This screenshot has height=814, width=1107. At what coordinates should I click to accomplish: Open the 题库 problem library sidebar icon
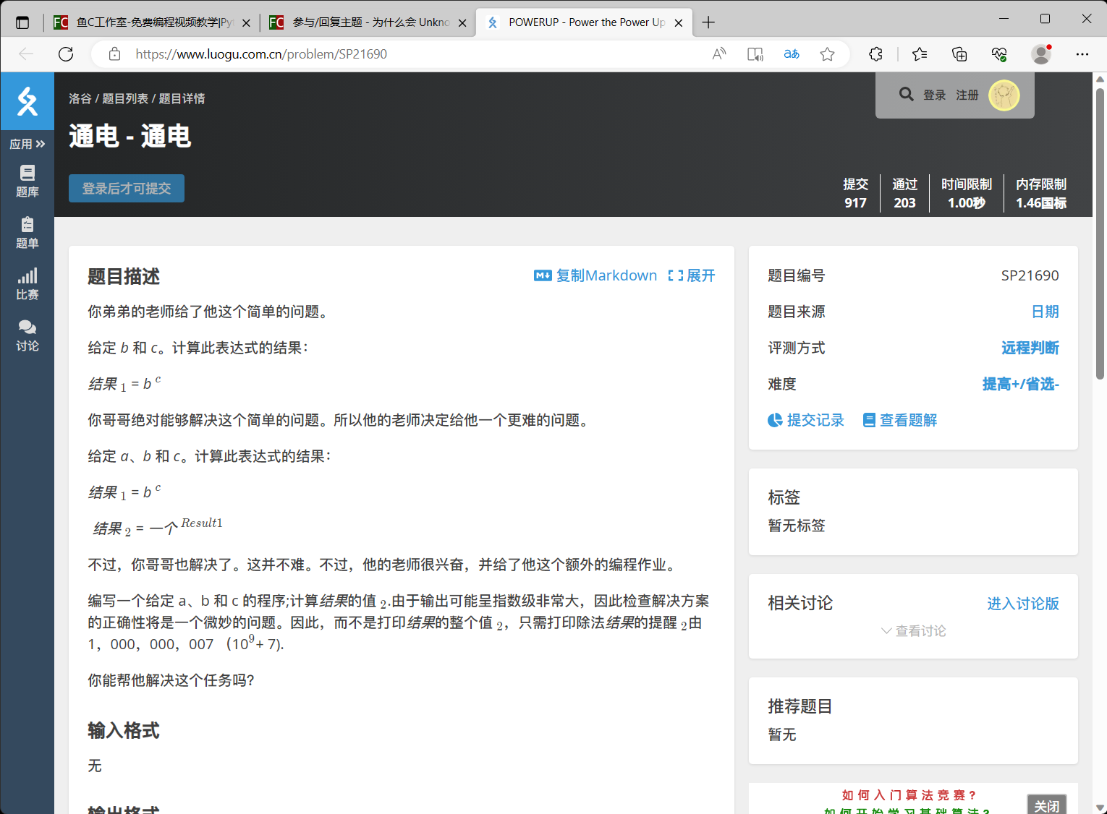27,181
